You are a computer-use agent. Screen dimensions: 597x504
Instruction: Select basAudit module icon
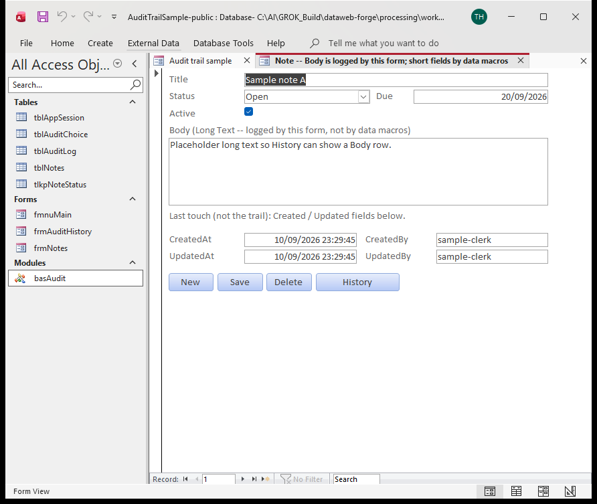point(21,278)
